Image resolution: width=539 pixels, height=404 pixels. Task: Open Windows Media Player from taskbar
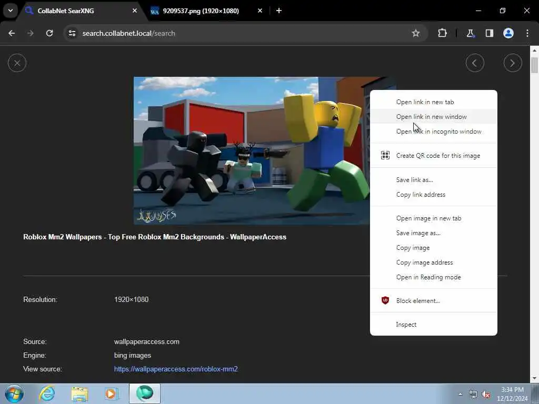[111, 393]
